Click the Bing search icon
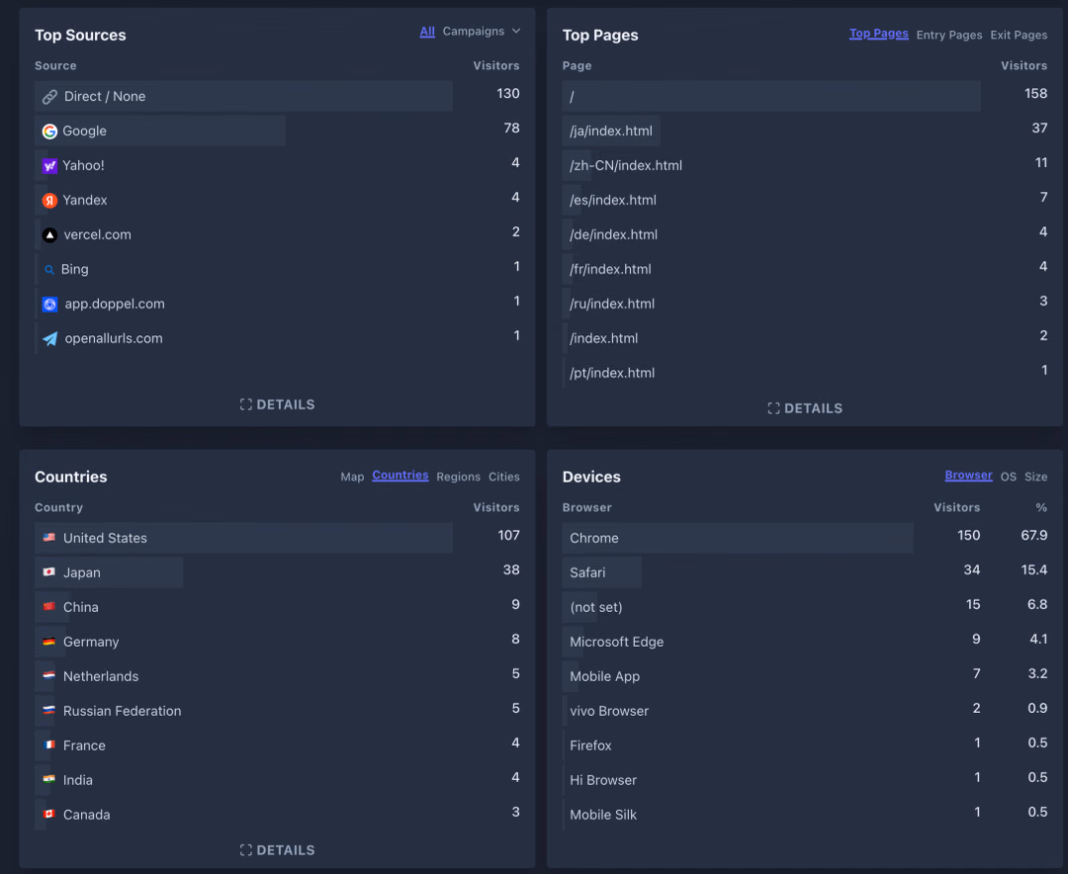Screen dimensions: 1068x874 pyautogui.click(x=49, y=270)
